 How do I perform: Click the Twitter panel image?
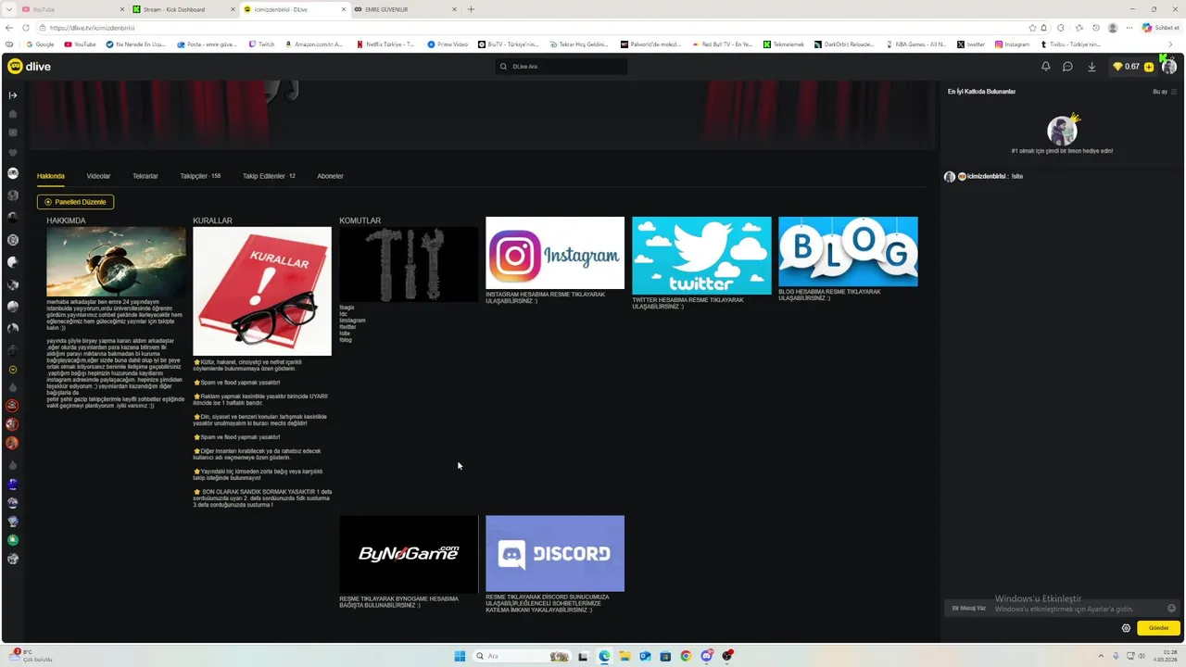click(x=701, y=256)
